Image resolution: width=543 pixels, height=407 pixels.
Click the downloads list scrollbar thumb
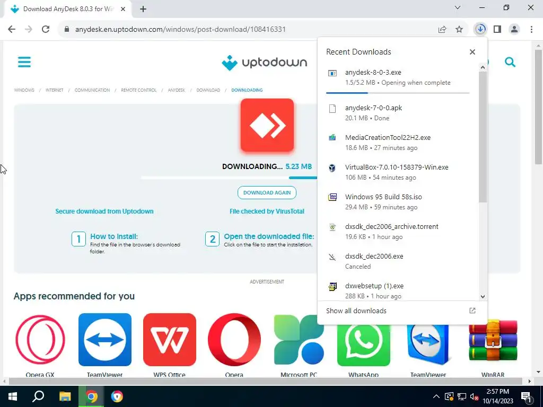coord(483,137)
